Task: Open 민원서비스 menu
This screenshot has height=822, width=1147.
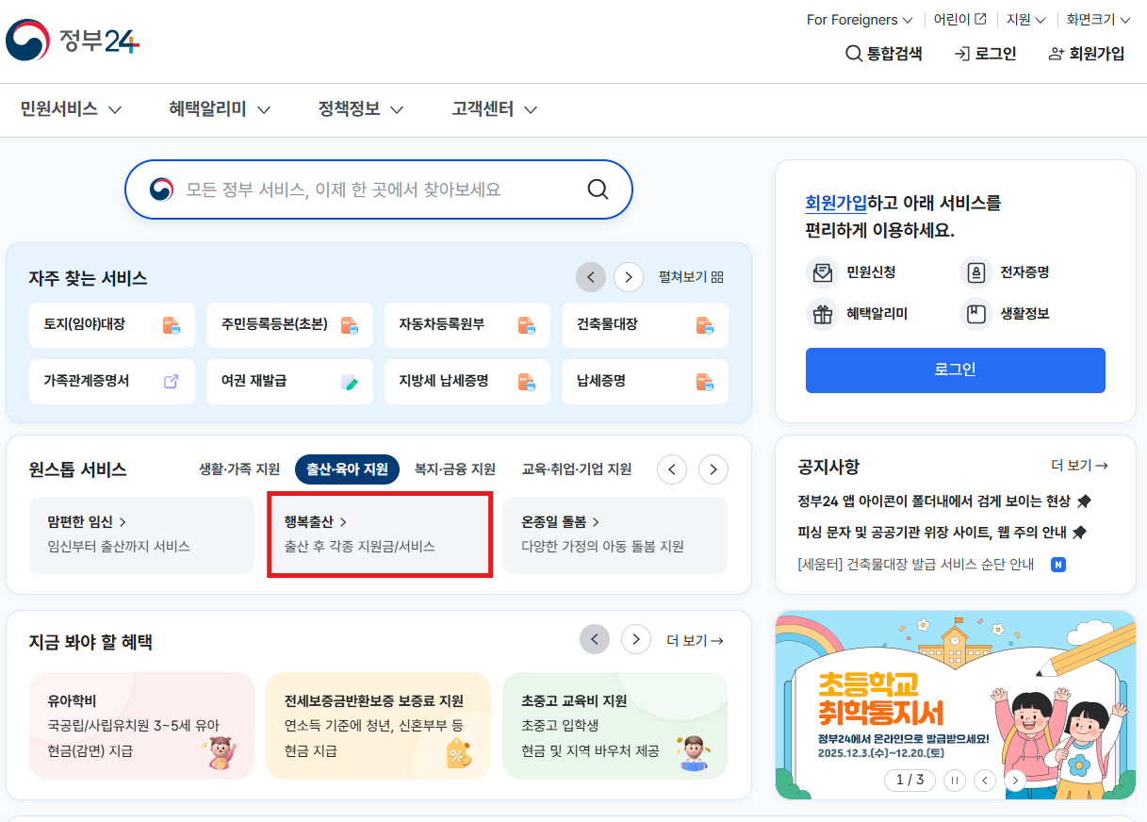Action: pos(72,109)
